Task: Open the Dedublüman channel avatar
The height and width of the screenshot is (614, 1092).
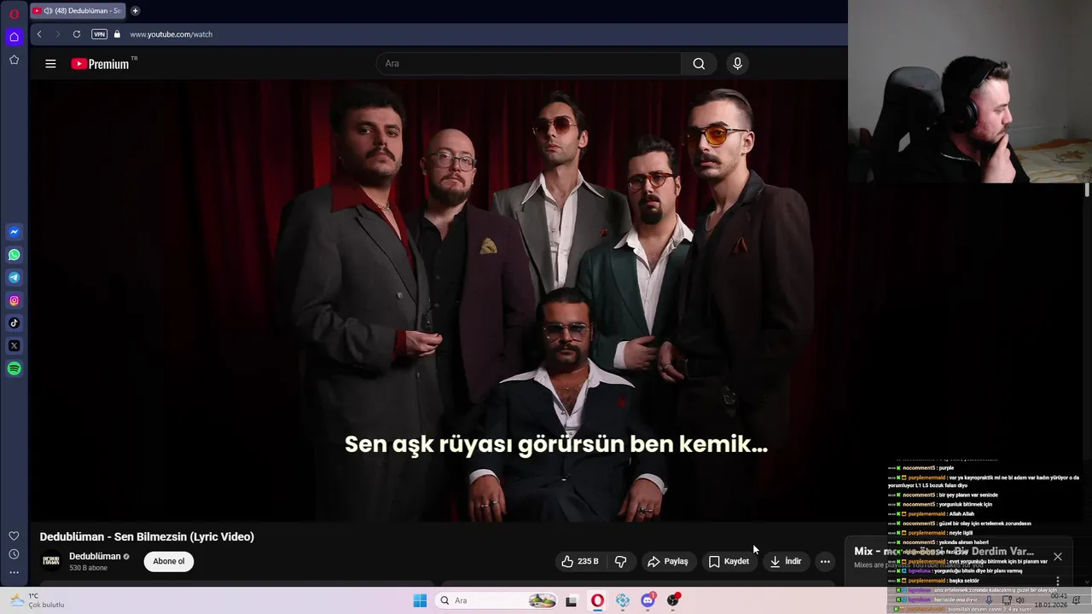Action: pyautogui.click(x=51, y=560)
